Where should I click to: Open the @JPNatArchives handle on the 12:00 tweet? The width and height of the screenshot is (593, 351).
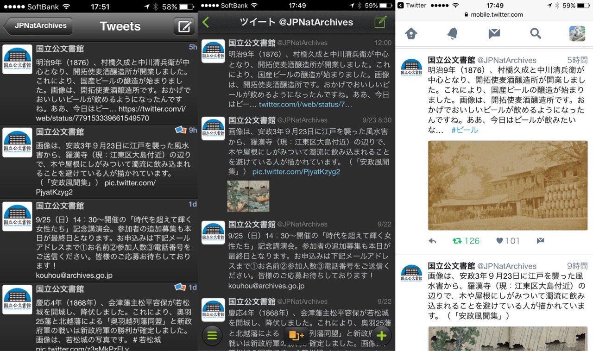pos(302,43)
